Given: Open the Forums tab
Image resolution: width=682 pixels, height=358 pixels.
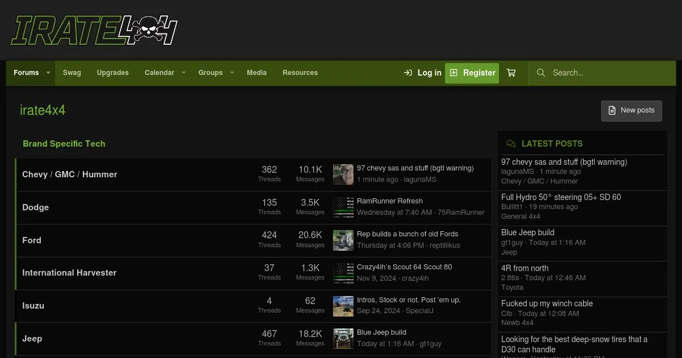Looking at the screenshot, I should (26, 73).
